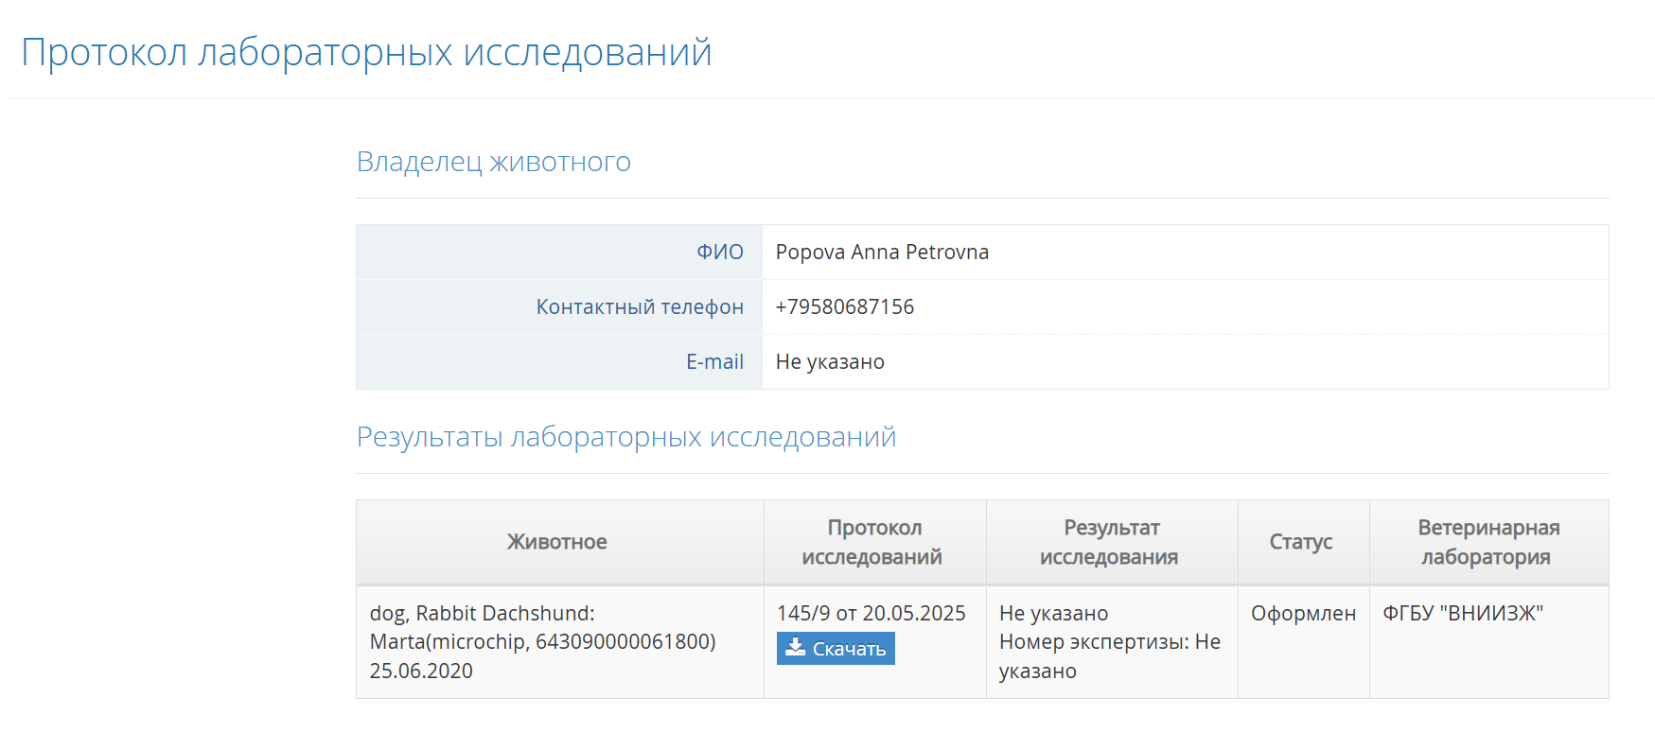Select the Владелец животного section heading

493,162
